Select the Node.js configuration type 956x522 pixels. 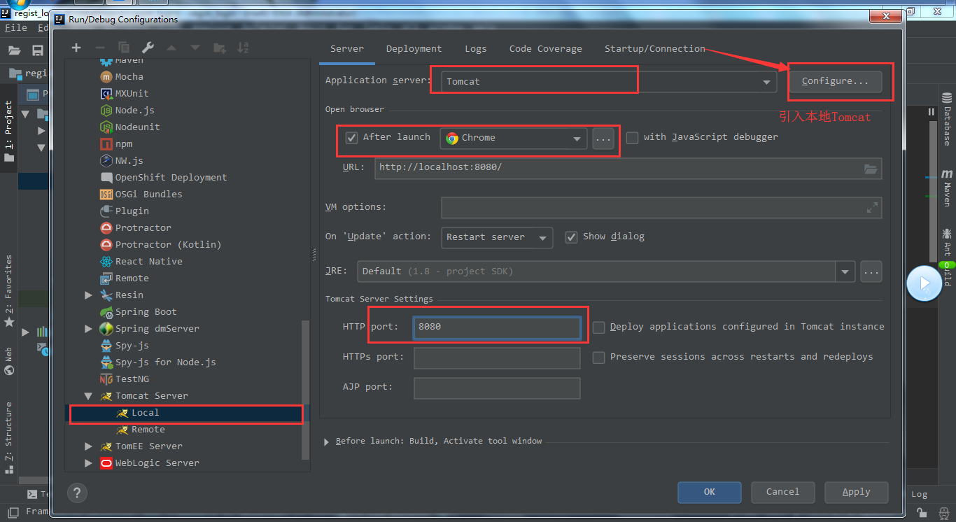(134, 110)
